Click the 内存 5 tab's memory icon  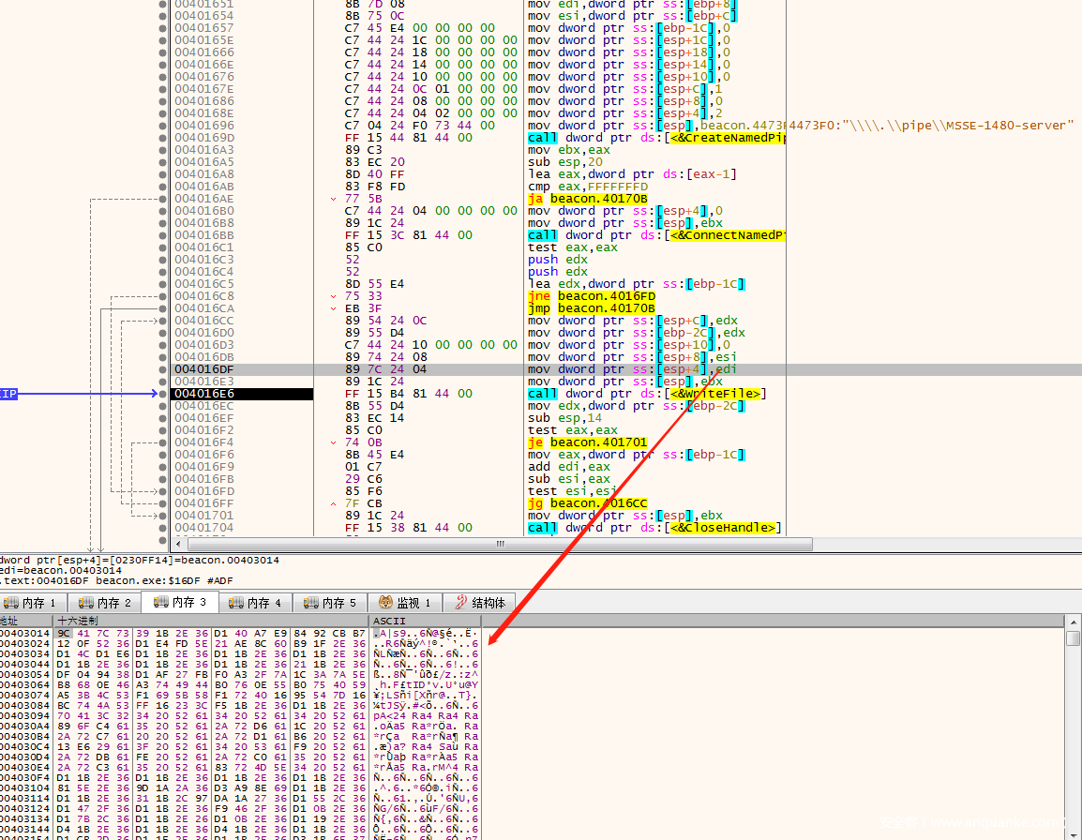[x=310, y=603]
